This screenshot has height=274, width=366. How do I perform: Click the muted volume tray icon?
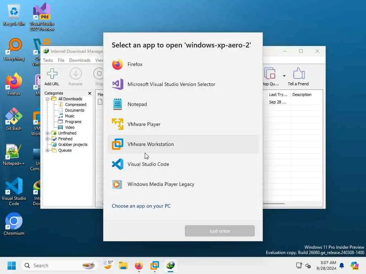pyautogui.click(x=308, y=265)
